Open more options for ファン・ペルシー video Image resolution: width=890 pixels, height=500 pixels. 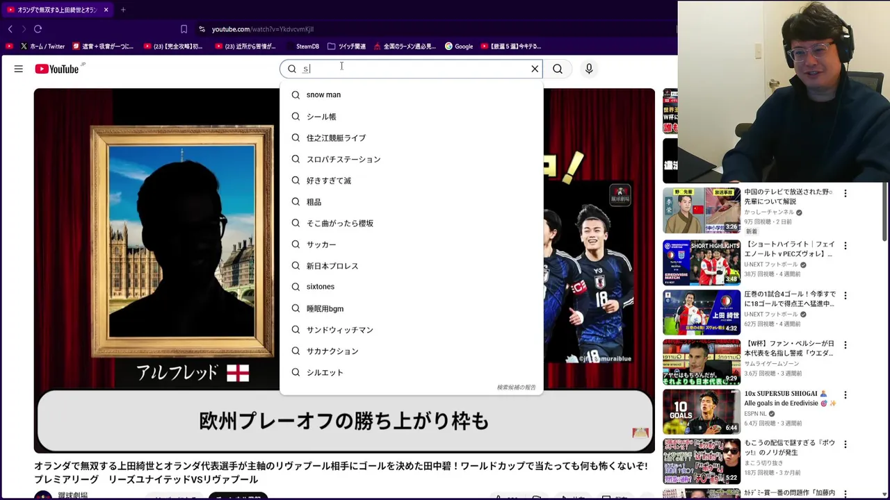tap(845, 344)
